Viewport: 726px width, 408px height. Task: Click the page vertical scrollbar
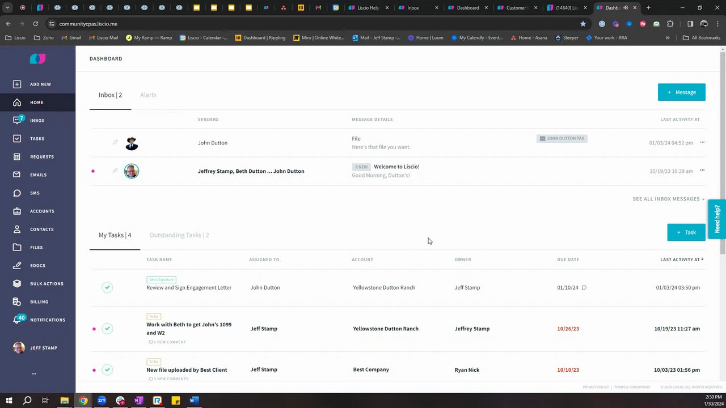[723, 153]
